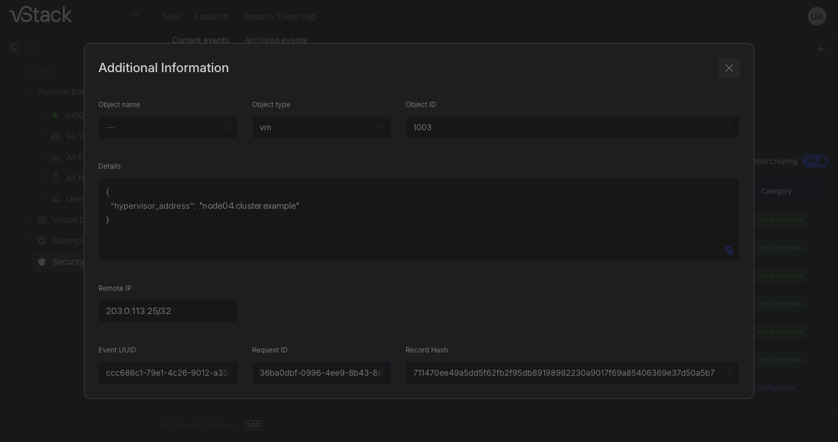
Task: Click the Request ID field
Action: coord(322,373)
